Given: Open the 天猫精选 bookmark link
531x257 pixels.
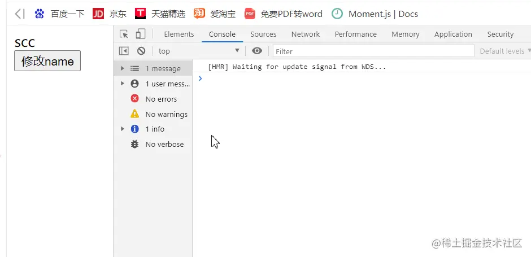Looking at the screenshot, I should click(168, 14).
